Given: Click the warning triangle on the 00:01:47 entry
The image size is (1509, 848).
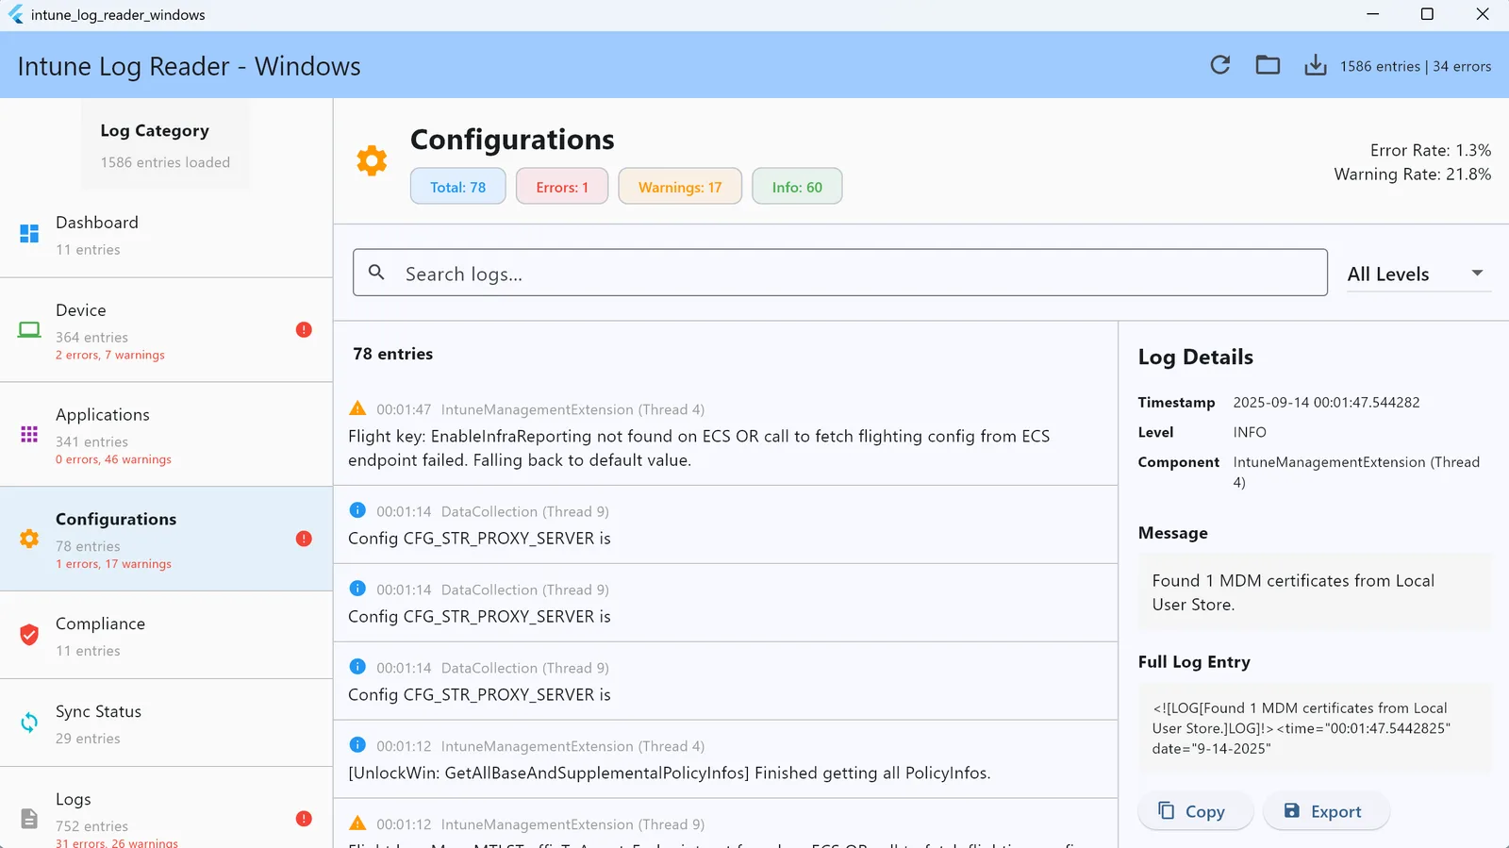Looking at the screenshot, I should click(357, 408).
